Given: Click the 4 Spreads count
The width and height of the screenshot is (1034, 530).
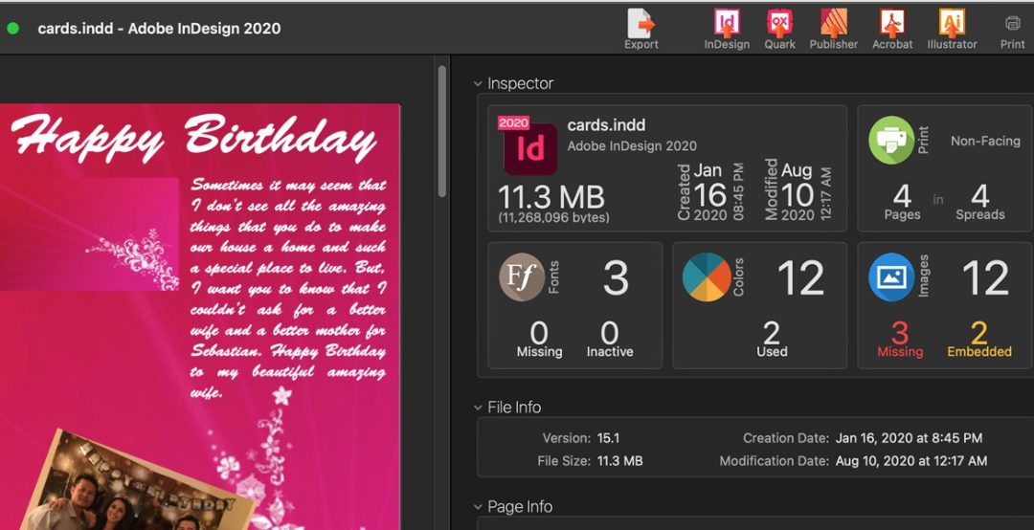Looking at the screenshot, I should 980,202.
